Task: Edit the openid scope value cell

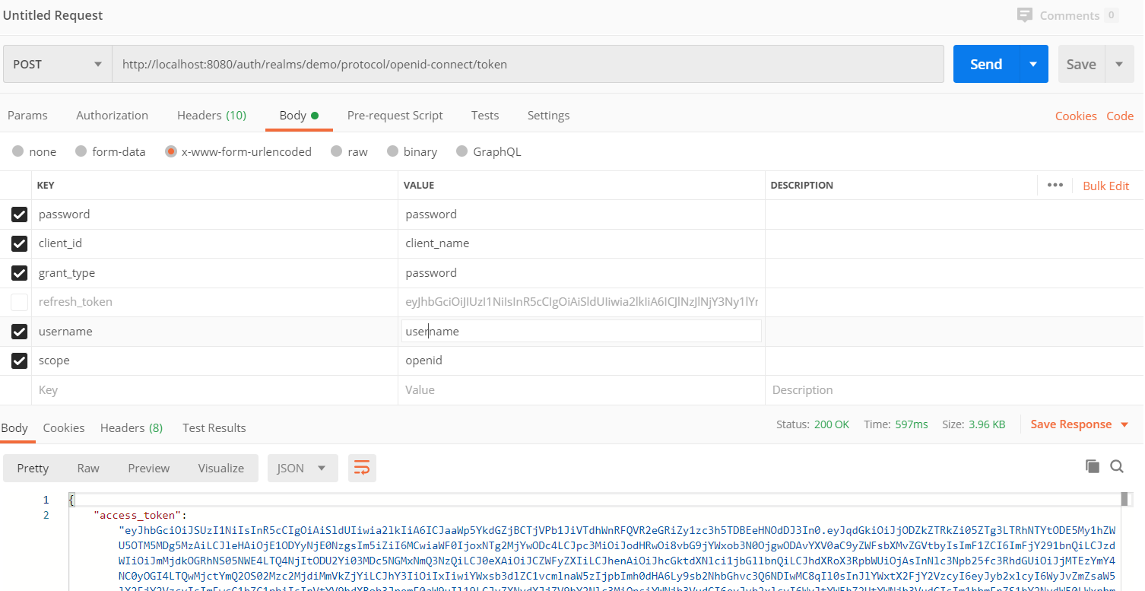Action: (582, 361)
